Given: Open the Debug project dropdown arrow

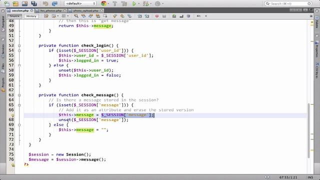Looking at the screenshot, I should click(151, 3).
